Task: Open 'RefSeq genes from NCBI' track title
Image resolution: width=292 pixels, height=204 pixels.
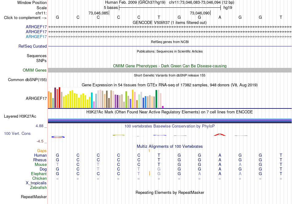Action: click(x=170, y=42)
